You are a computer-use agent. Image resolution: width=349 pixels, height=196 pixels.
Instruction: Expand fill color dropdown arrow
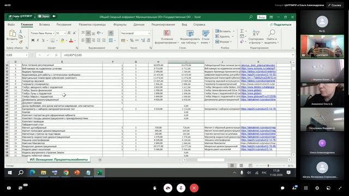pyautogui.click(x=67, y=40)
